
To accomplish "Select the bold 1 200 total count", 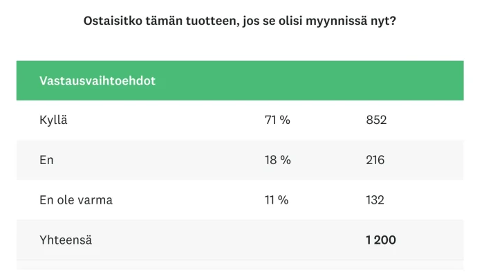I will (381, 240).
